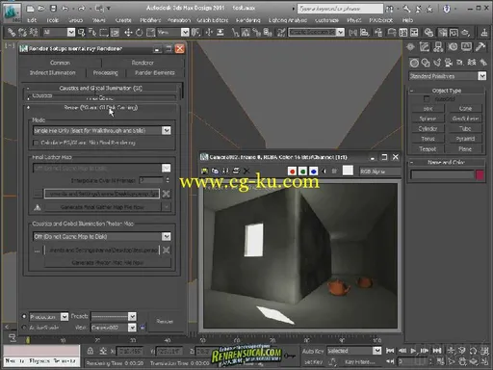Switch to the Indirect Illumination tab
The width and height of the screenshot is (493, 370).
pyautogui.click(x=53, y=73)
